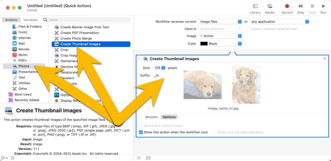The height and width of the screenshot is (161, 331).
Task: Remove the Create Thumbnail Images action
Action: click(325, 59)
